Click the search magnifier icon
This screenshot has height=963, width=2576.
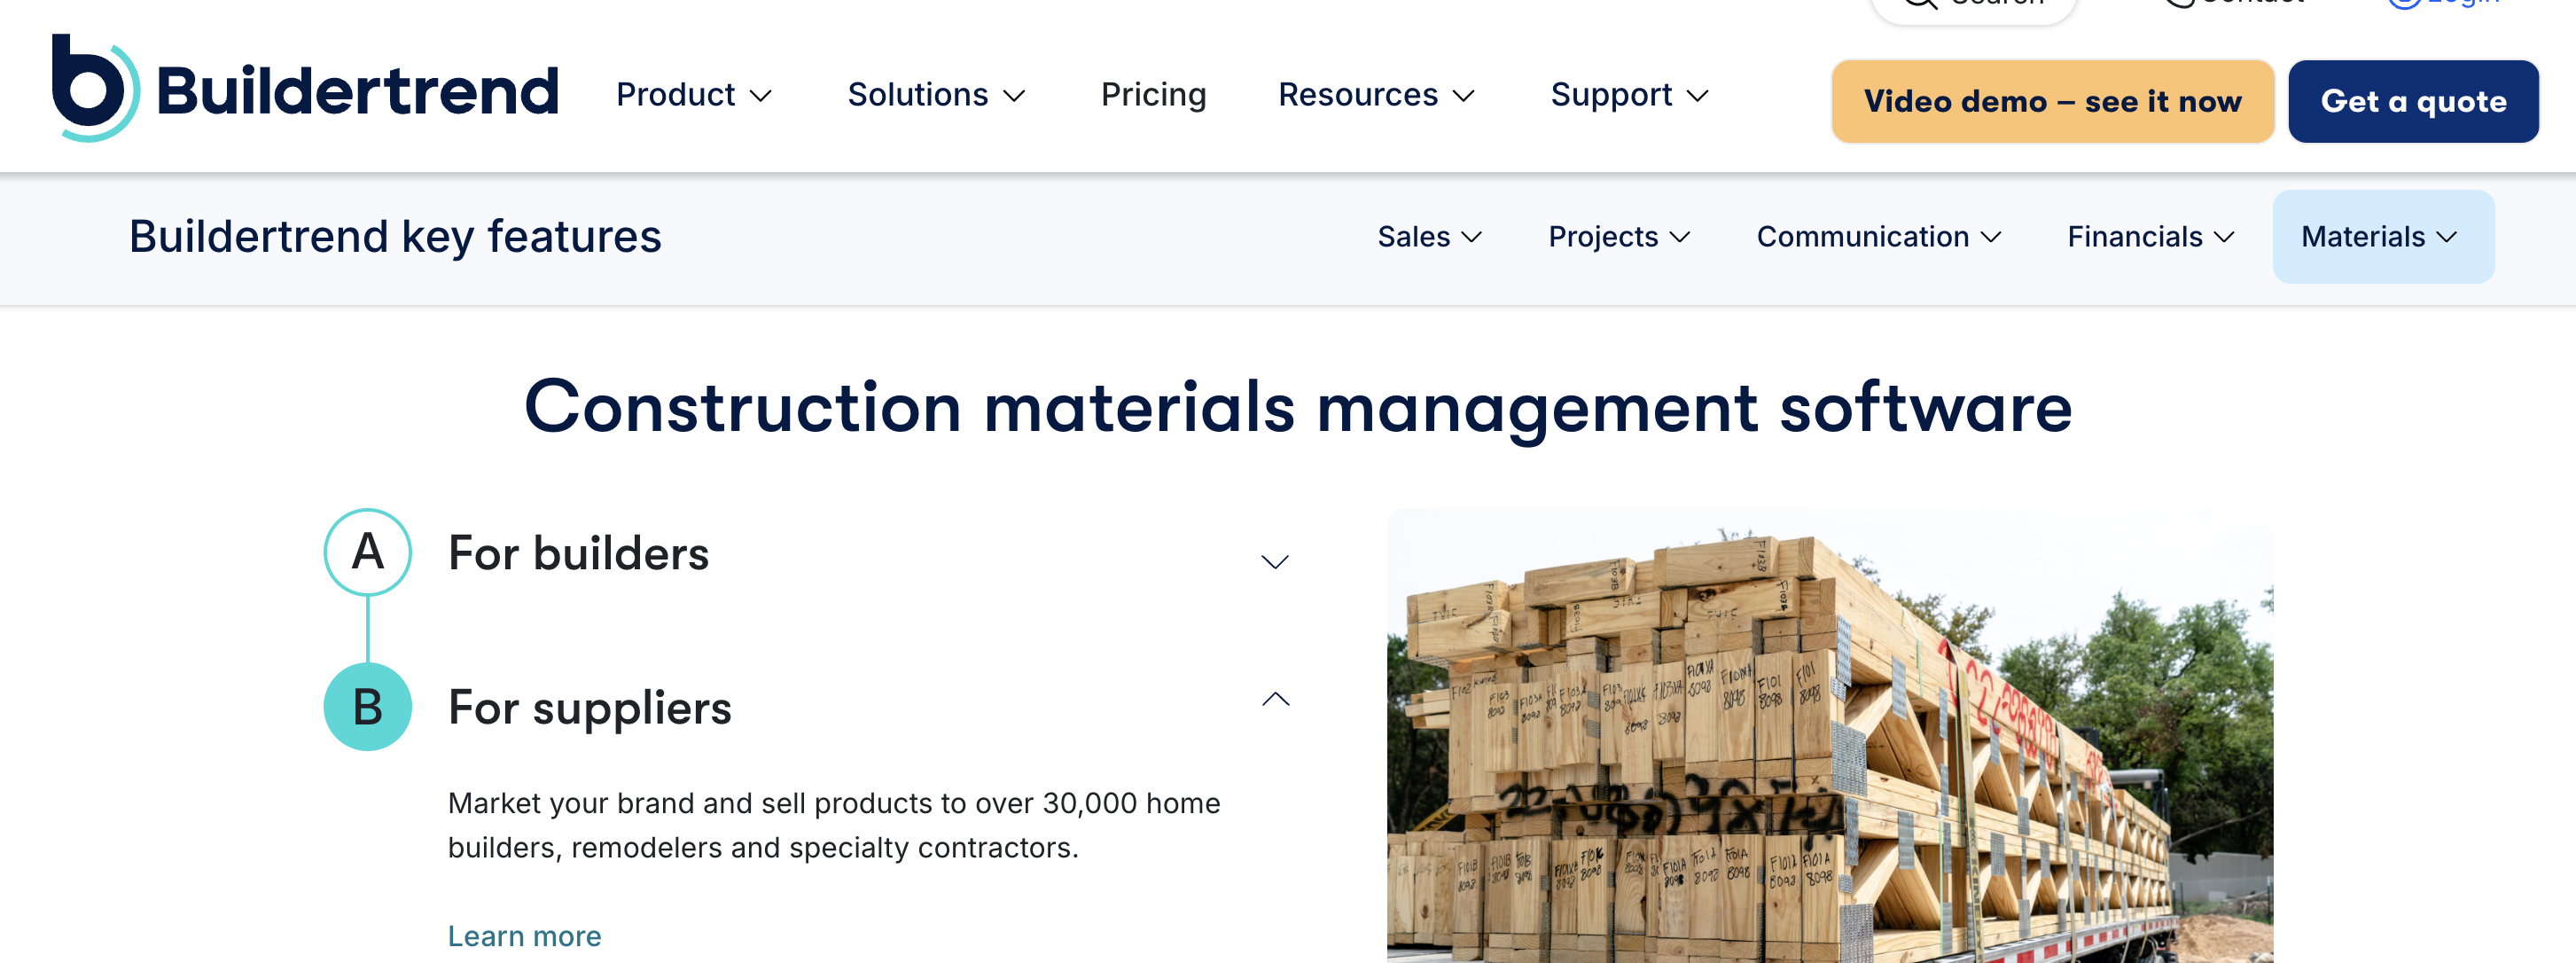(x=1920, y=3)
